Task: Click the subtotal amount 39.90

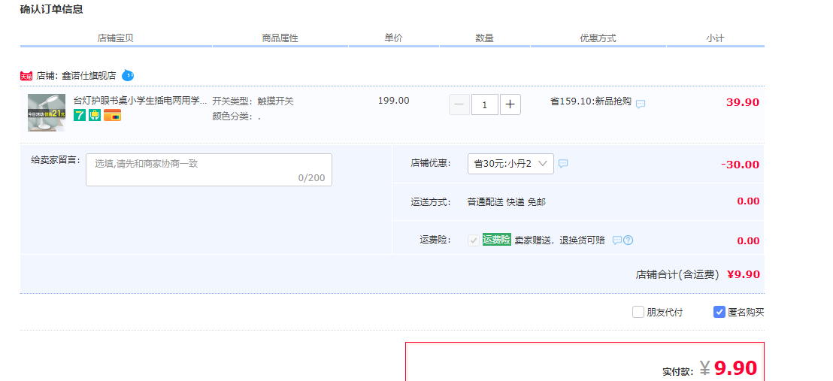Action: [743, 102]
